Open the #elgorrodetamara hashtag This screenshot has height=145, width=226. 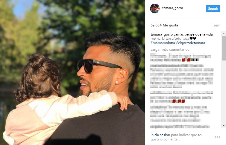click(190, 43)
